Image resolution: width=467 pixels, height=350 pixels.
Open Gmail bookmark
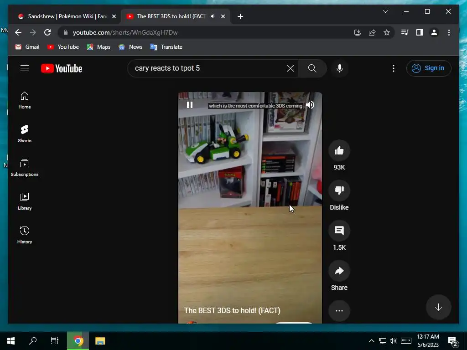click(x=27, y=47)
